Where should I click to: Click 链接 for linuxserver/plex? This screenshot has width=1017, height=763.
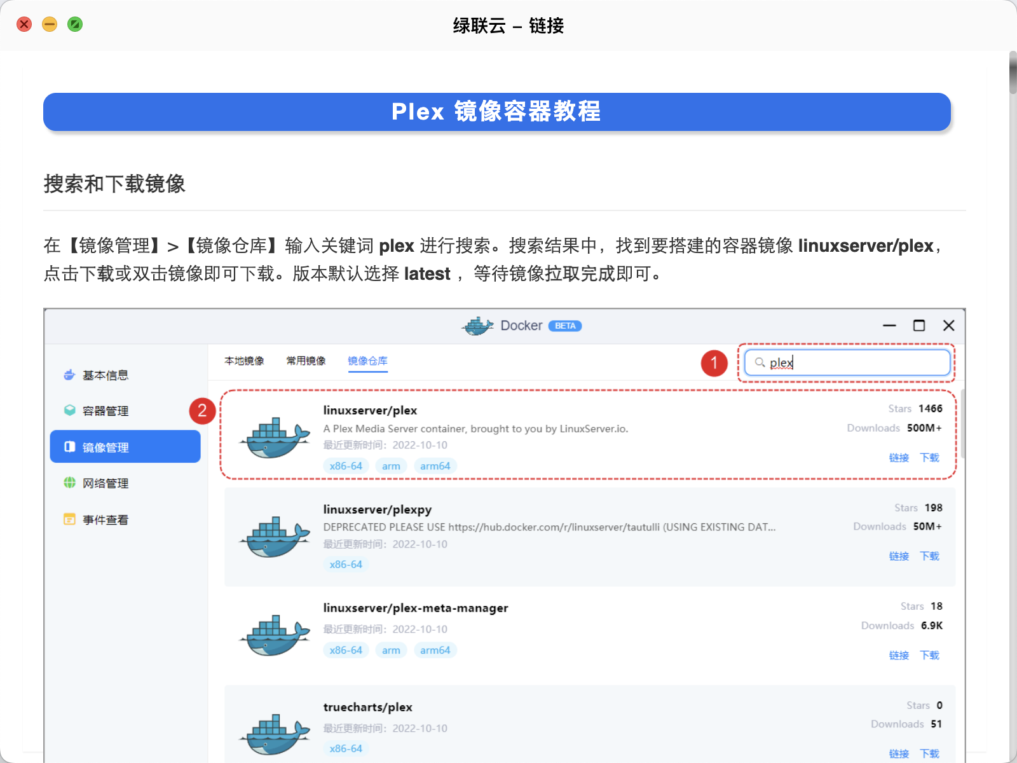[899, 457]
